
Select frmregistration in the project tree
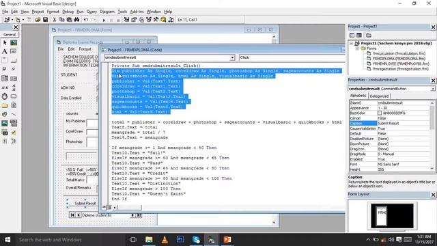tap(397, 69)
